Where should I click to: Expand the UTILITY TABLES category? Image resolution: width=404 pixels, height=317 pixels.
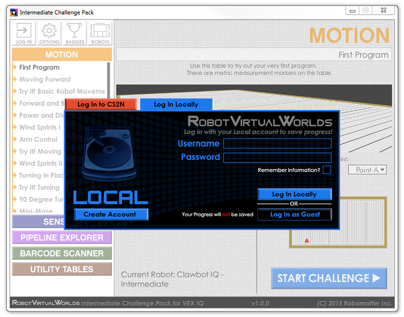click(62, 270)
